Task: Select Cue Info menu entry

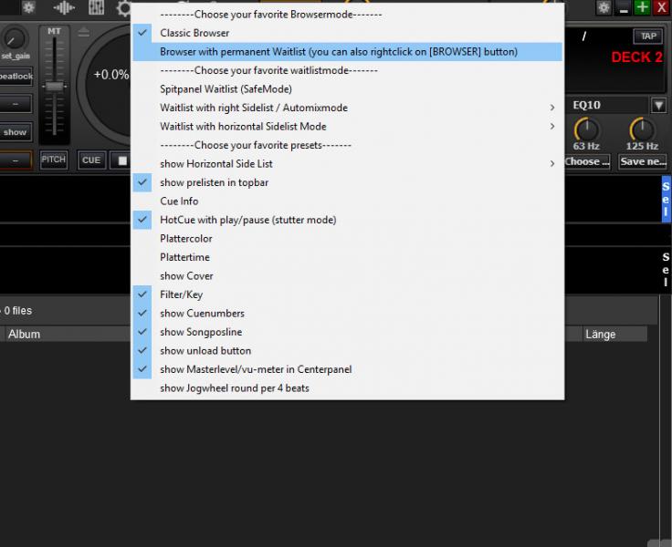Action: (347, 201)
